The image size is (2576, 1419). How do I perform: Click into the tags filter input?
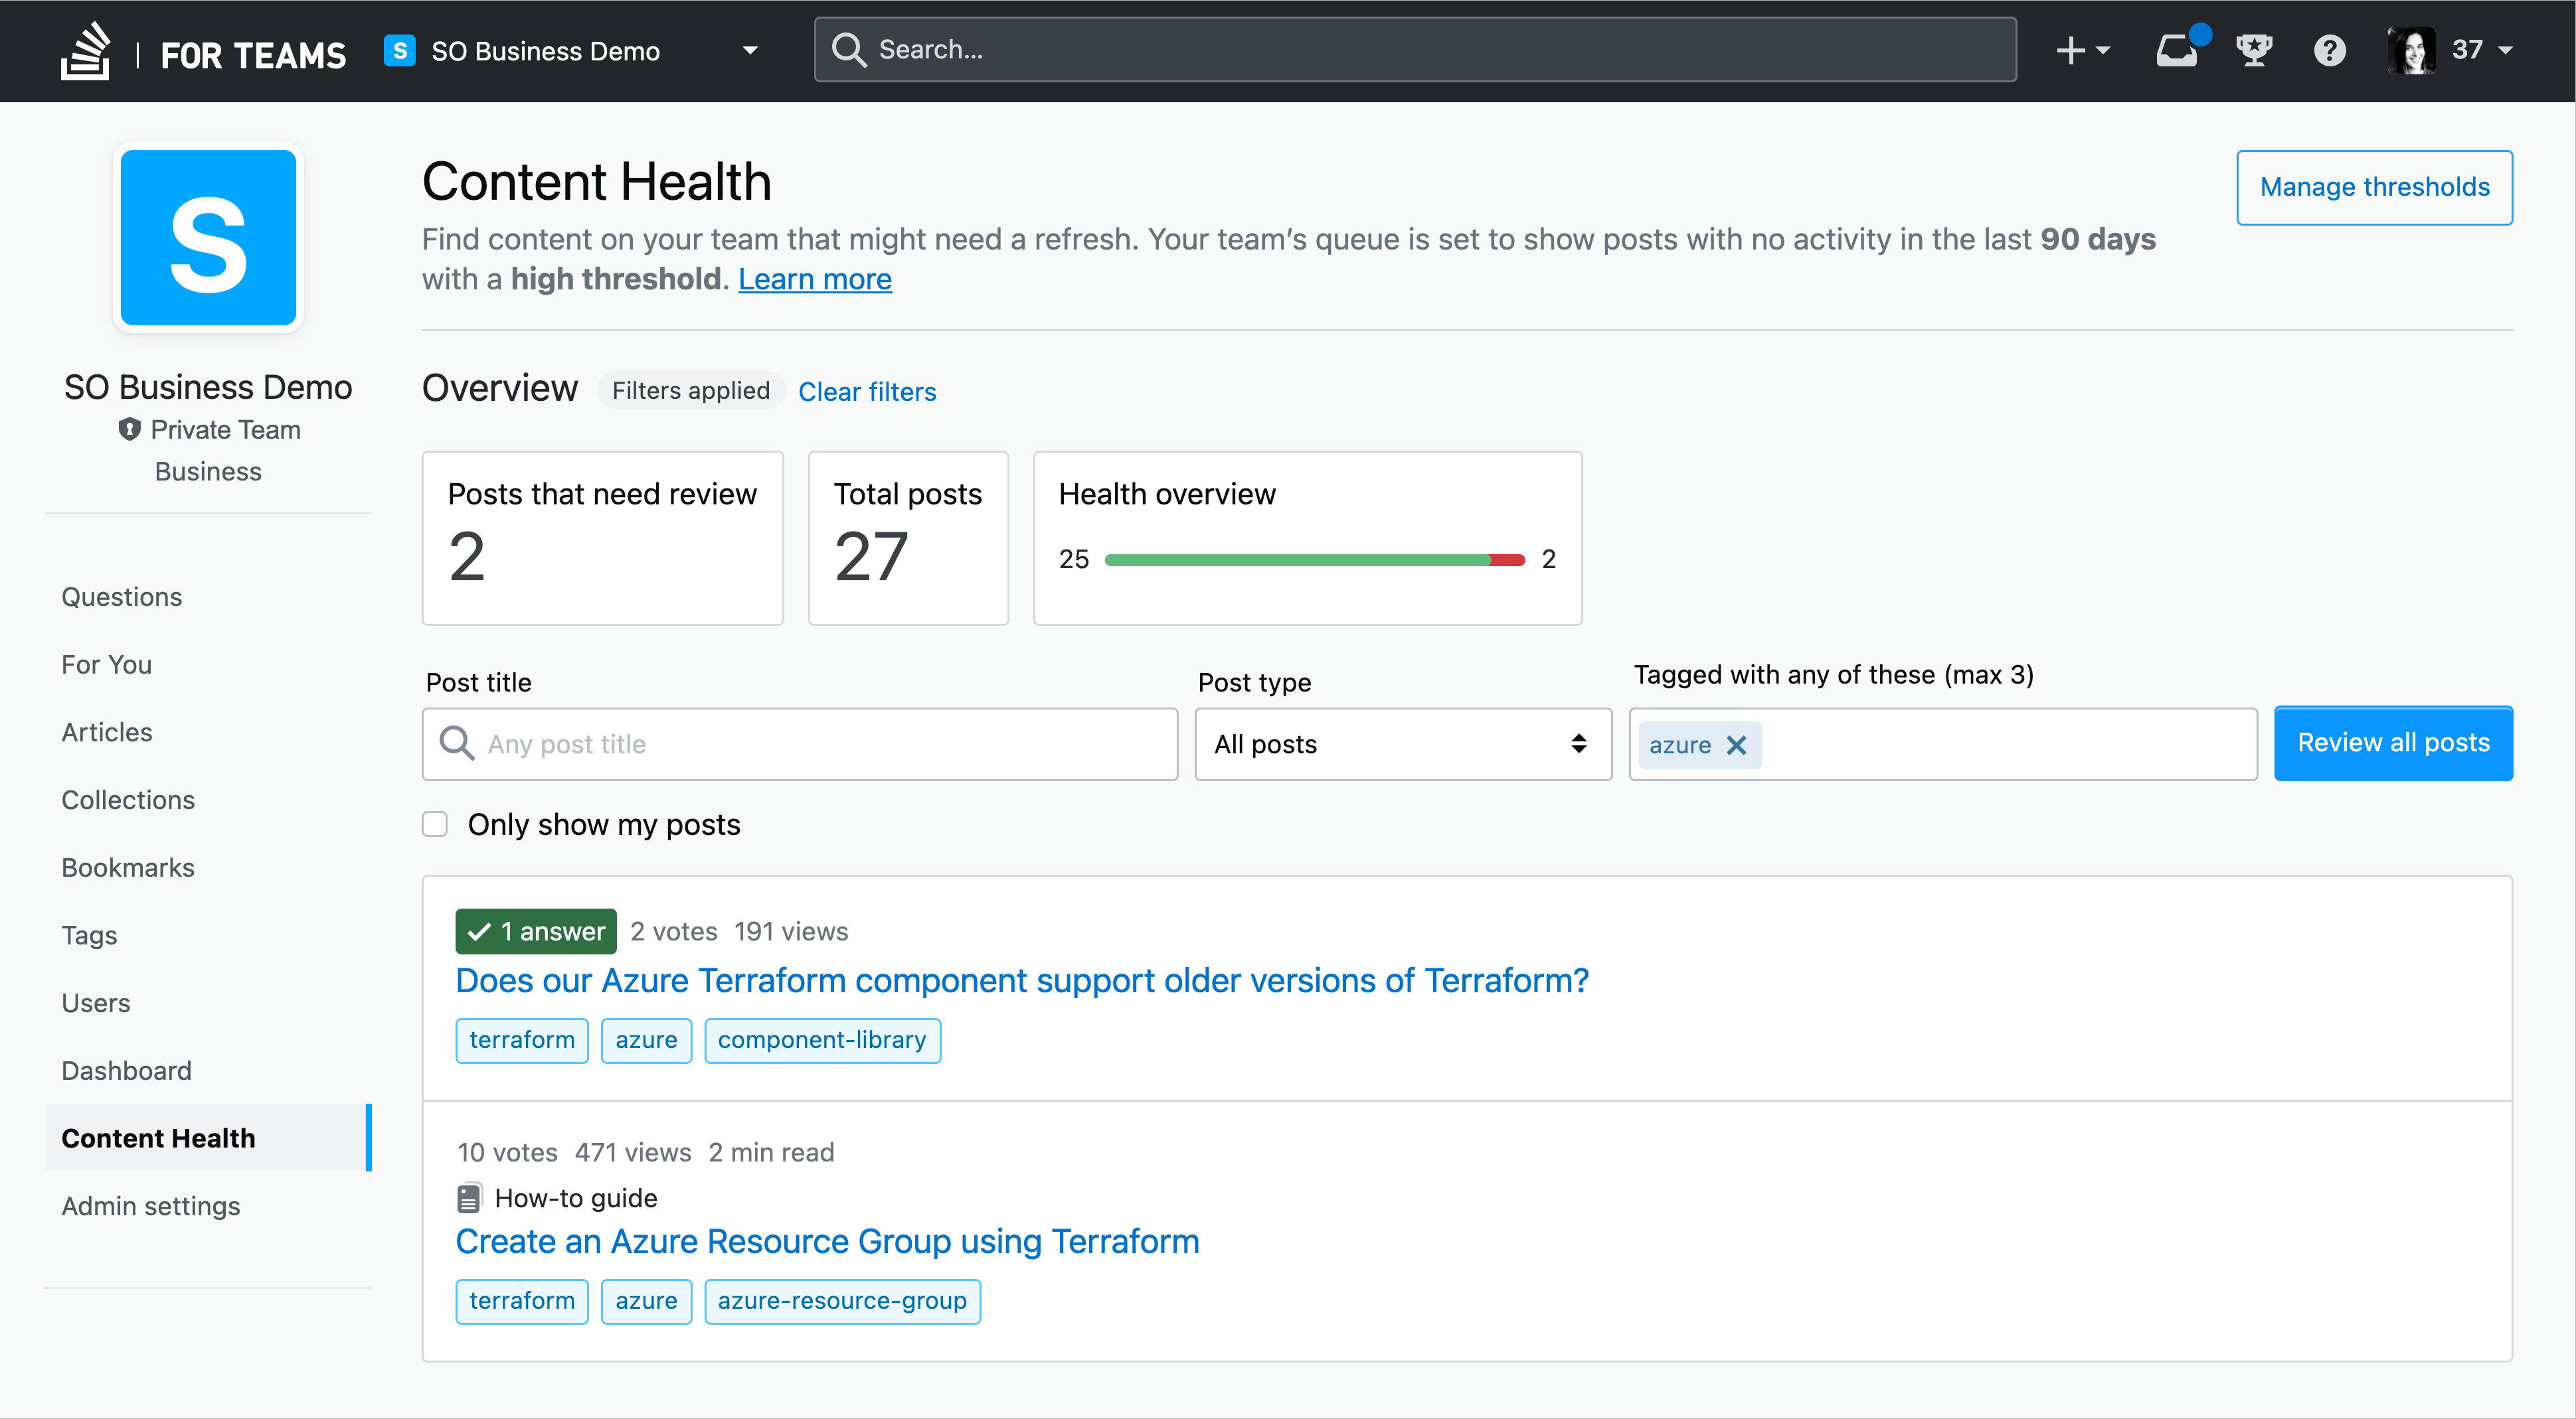(x=2007, y=745)
